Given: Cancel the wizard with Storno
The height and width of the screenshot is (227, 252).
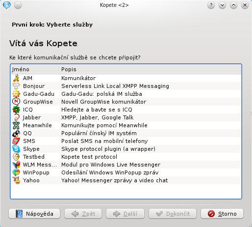Looking at the screenshot, I should (222, 214).
